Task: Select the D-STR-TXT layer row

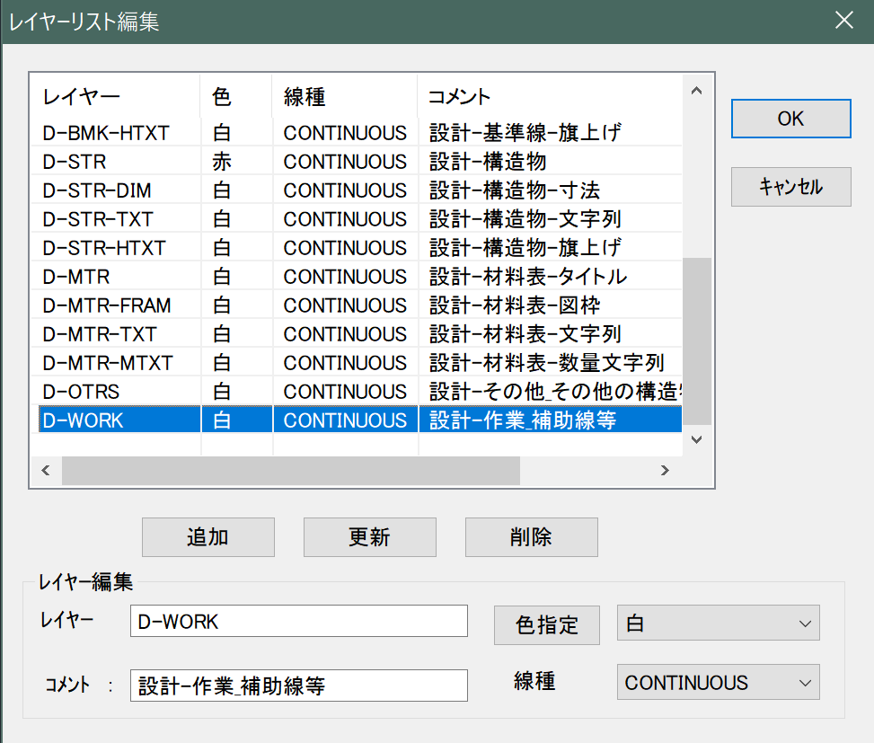Action: [357, 219]
